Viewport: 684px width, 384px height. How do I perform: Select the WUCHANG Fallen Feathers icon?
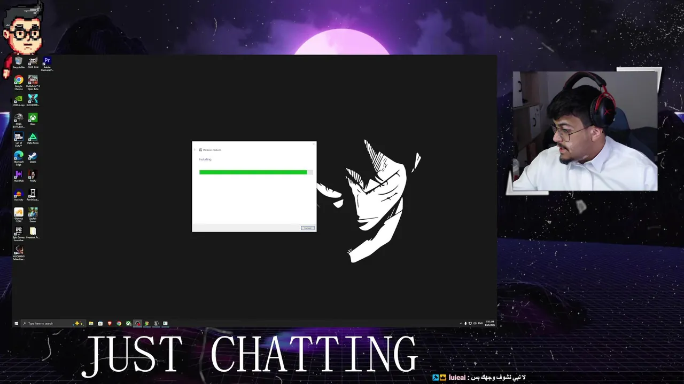19,253
